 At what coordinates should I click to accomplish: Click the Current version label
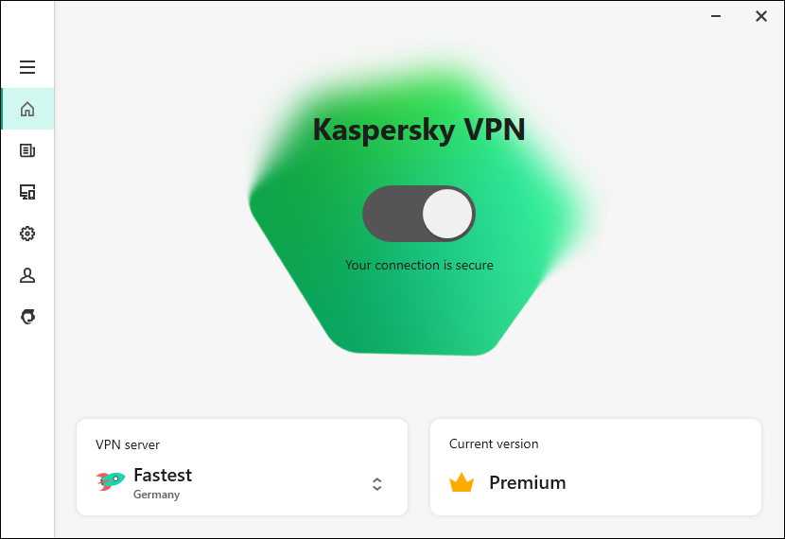coord(494,443)
